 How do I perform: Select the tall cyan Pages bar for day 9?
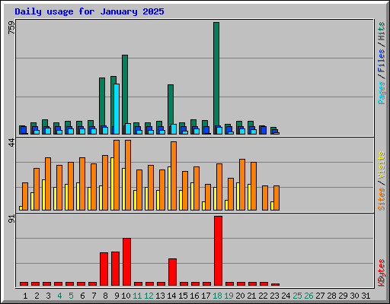(x=117, y=109)
